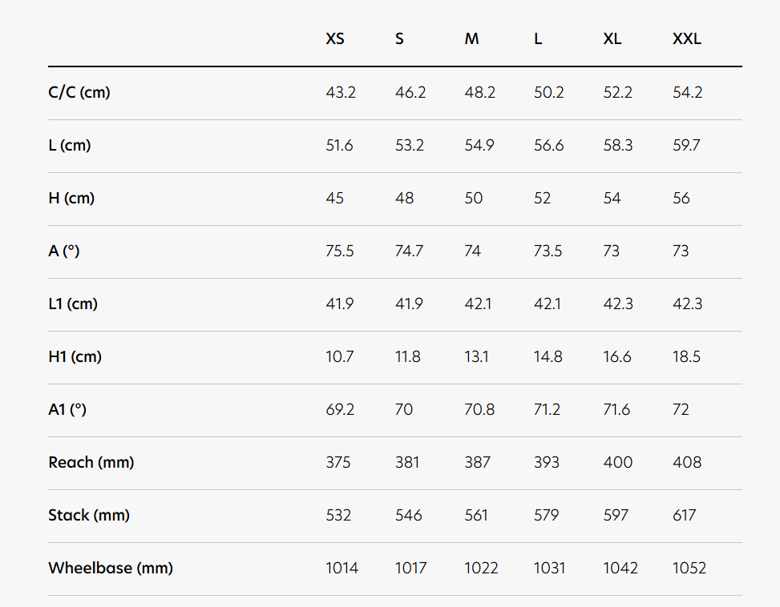The image size is (780, 607).
Task: Select the 375 reach value
Action: point(337,462)
